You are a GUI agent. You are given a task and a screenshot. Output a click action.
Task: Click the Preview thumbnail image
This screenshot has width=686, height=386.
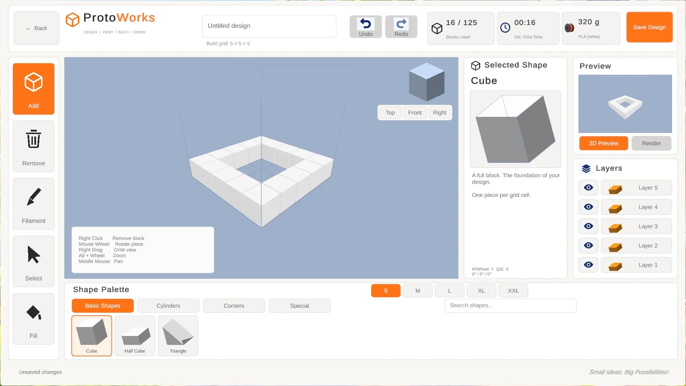(625, 104)
